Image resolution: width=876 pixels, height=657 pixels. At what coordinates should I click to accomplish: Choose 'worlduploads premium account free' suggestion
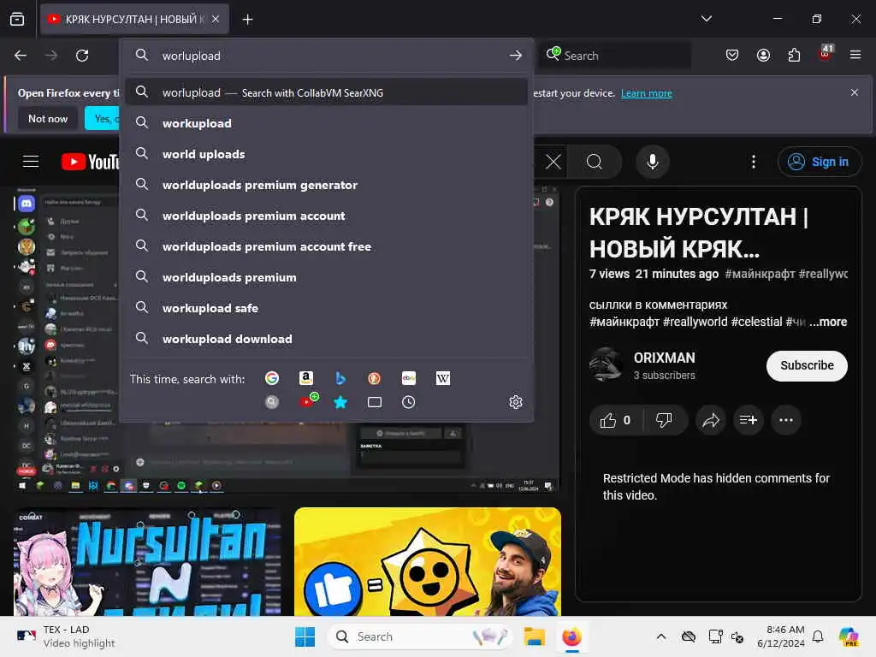click(x=327, y=246)
